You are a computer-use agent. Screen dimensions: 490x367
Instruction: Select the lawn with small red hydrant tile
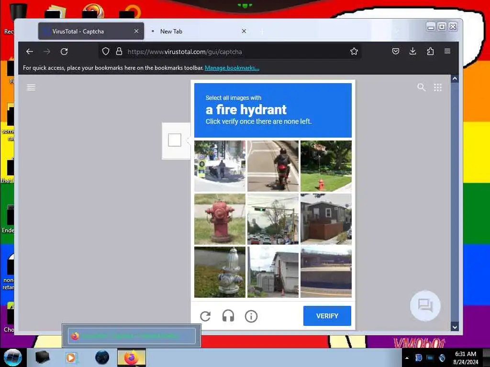(326, 166)
